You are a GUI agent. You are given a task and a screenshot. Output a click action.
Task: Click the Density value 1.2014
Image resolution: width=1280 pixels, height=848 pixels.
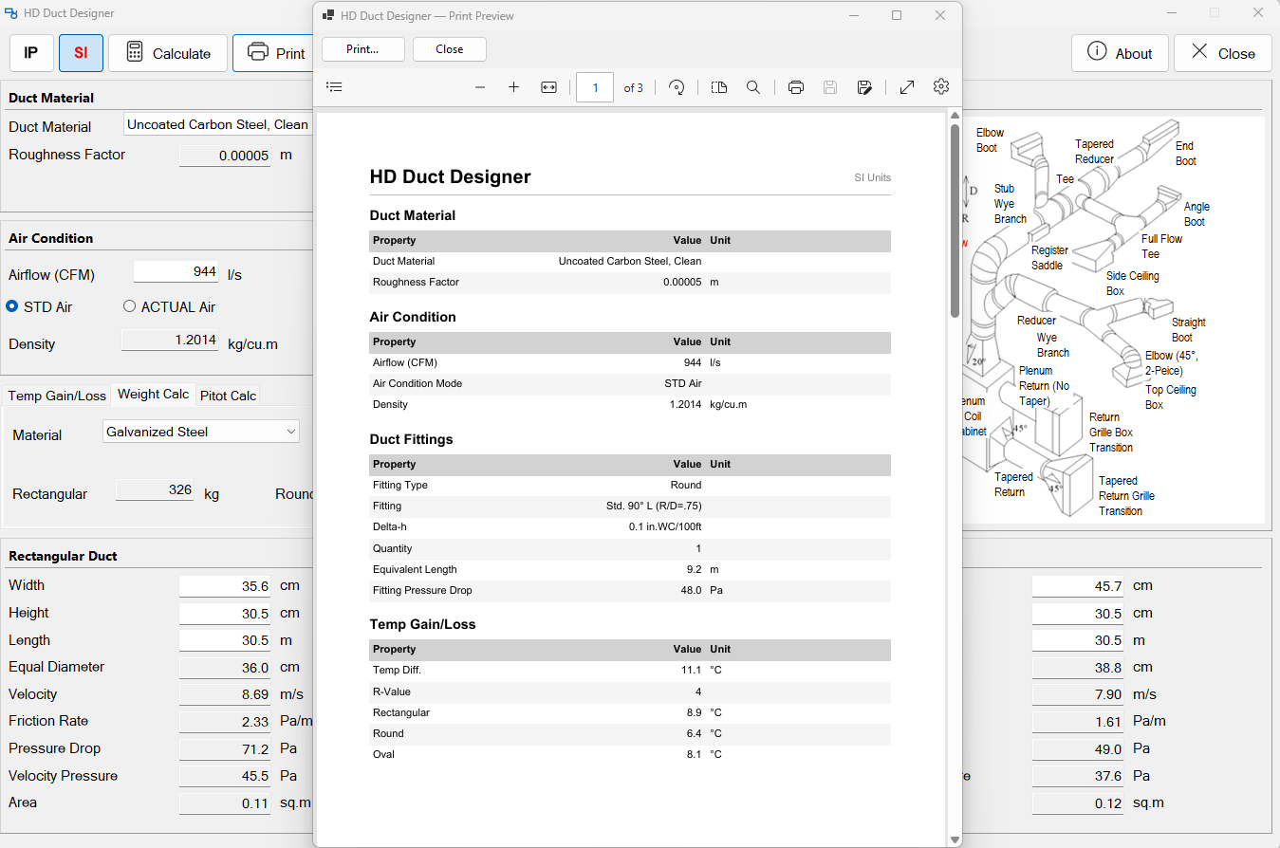click(170, 340)
